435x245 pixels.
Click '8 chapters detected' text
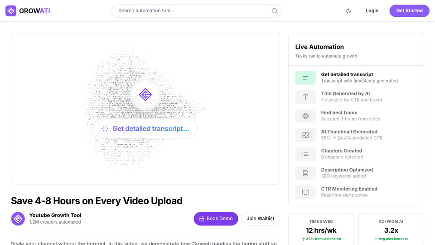pyautogui.click(x=342, y=157)
